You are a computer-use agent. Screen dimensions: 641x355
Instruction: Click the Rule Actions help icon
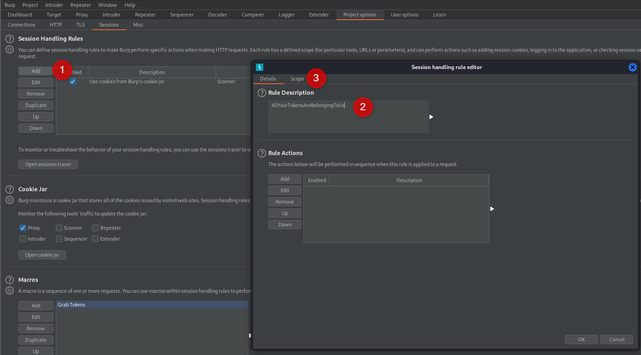click(262, 153)
